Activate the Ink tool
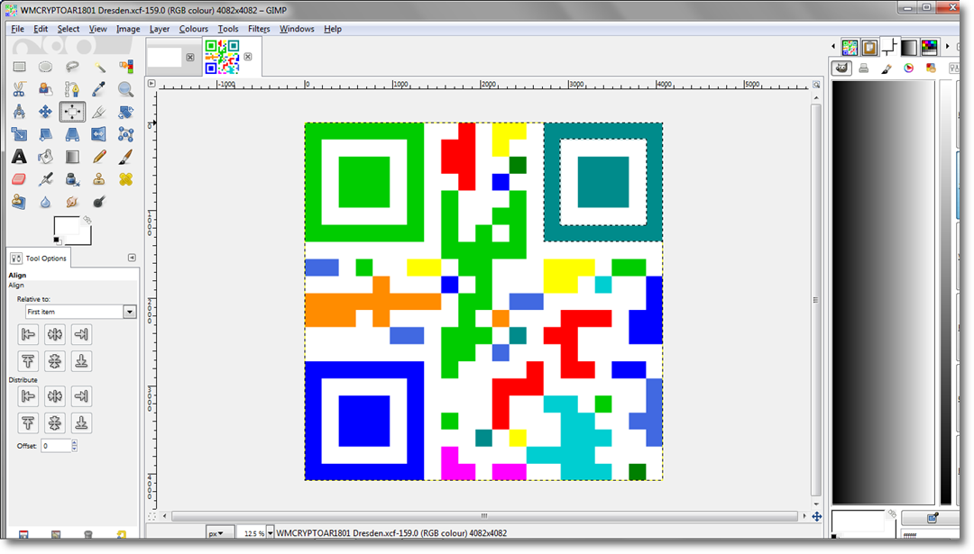The height and width of the screenshot is (554, 974). click(x=72, y=179)
